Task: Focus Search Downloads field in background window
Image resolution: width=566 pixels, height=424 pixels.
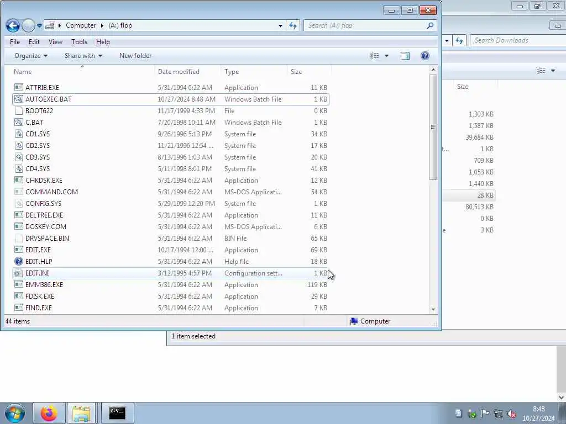Action: 518,40
